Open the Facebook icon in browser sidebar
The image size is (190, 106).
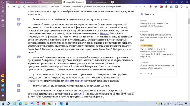click(3, 85)
